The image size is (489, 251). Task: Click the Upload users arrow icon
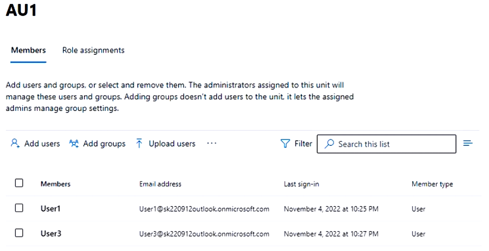tap(139, 144)
